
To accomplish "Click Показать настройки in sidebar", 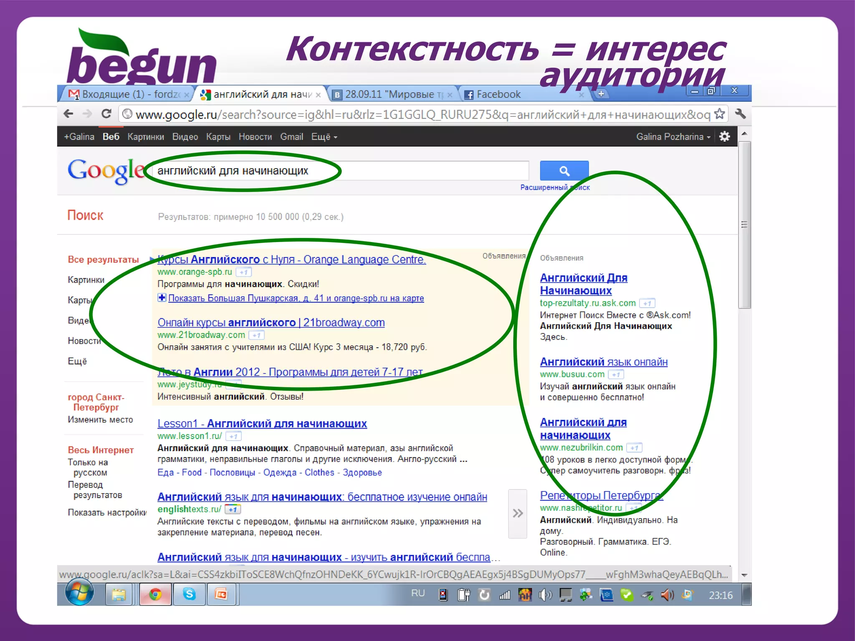I will click(107, 512).
